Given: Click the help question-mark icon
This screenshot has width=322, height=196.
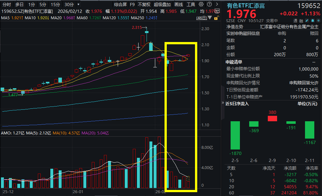Looking at the screenshot, I should [209, 5].
